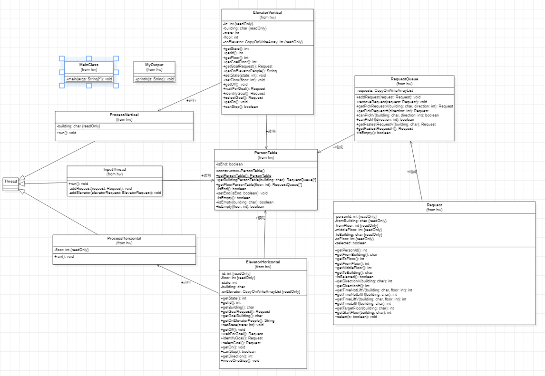The height and width of the screenshot is (376, 545).
Task: Select +addRequest(request: Request): void in RequestQueue
Action: (388, 97)
